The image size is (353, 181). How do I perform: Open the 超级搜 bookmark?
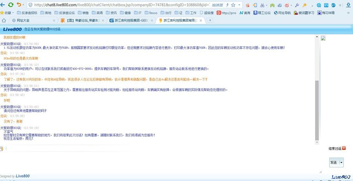tap(207, 13)
